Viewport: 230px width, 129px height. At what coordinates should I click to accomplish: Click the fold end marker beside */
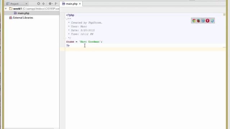(x=65, y=38)
